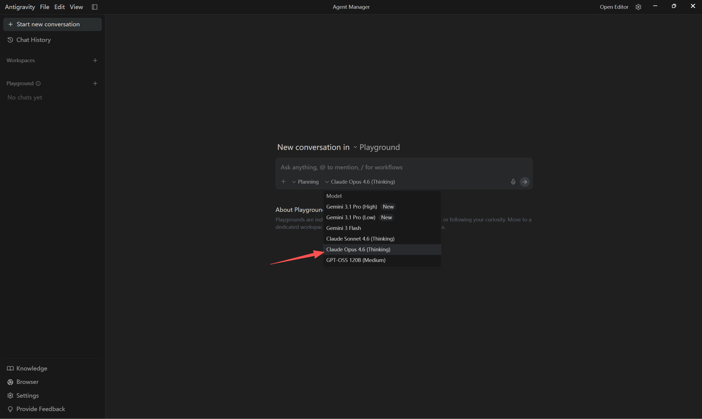Click Open Editor link
This screenshot has height=419, width=702.
(x=614, y=7)
